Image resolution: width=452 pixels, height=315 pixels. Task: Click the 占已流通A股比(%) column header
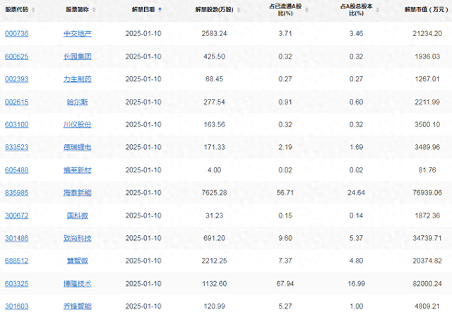tap(285, 10)
